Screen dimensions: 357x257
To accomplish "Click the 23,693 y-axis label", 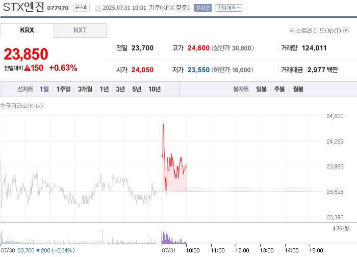I will click(x=335, y=192).
